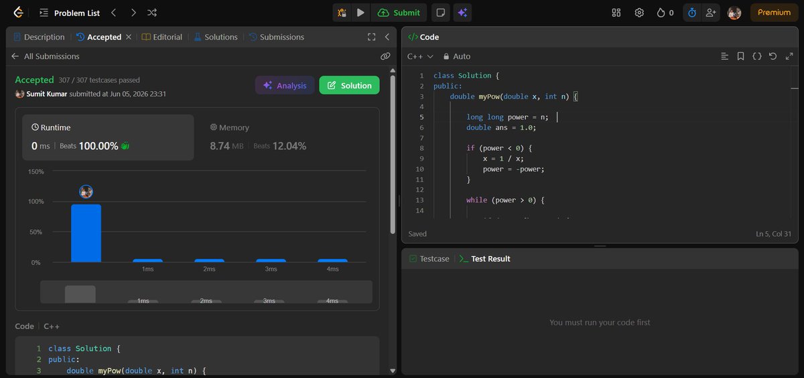Viewport: 804px width, 378px height.
Task: Open the settings gear icon
Action: (x=639, y=12)
